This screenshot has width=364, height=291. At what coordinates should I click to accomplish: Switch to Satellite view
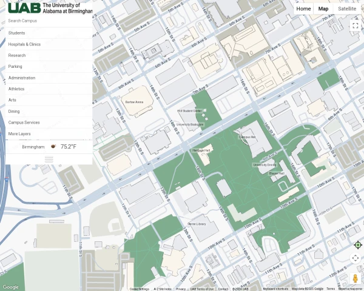point(347,9)
